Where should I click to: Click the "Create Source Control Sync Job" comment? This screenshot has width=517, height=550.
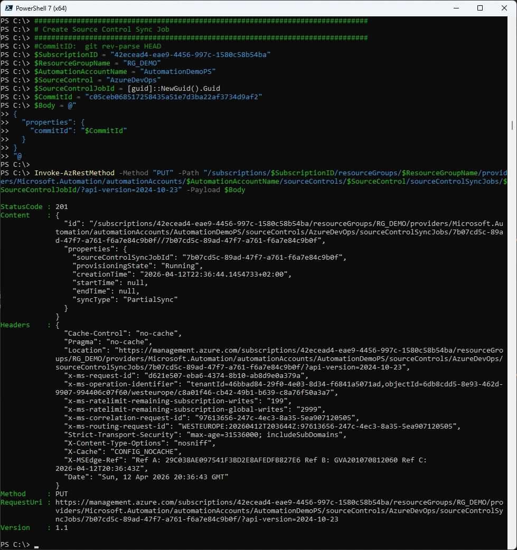point(106,30)
